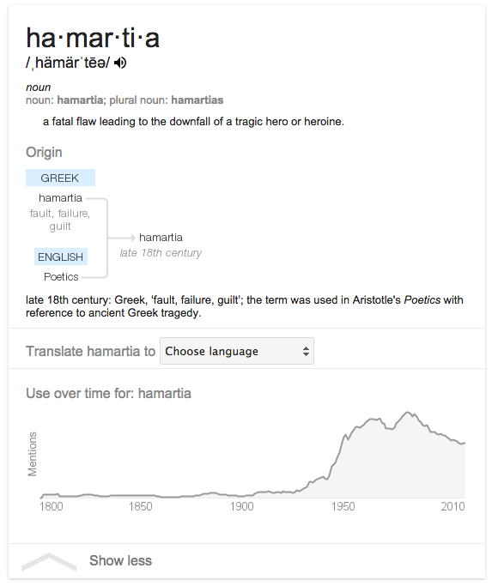Click the up-down stepper arrows on the language selector
Screen dimensions: 492x586
click(x=306, y=351)
